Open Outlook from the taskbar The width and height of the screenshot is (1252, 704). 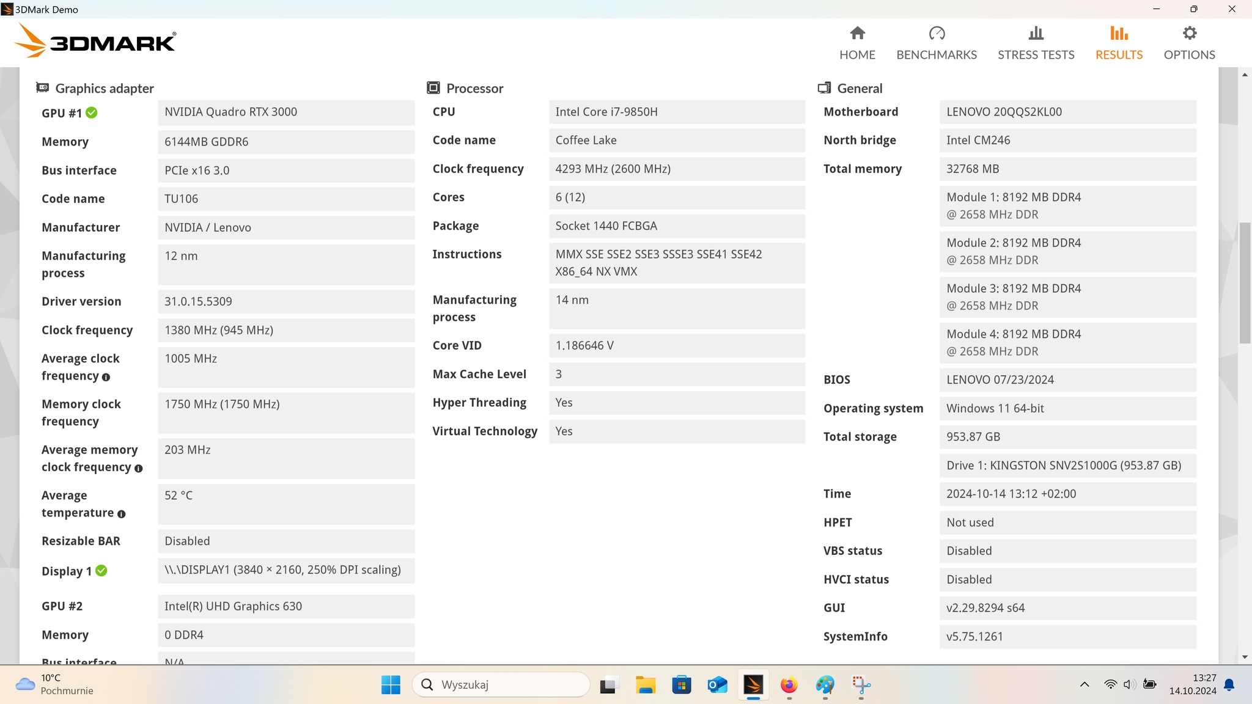(717, 684)
